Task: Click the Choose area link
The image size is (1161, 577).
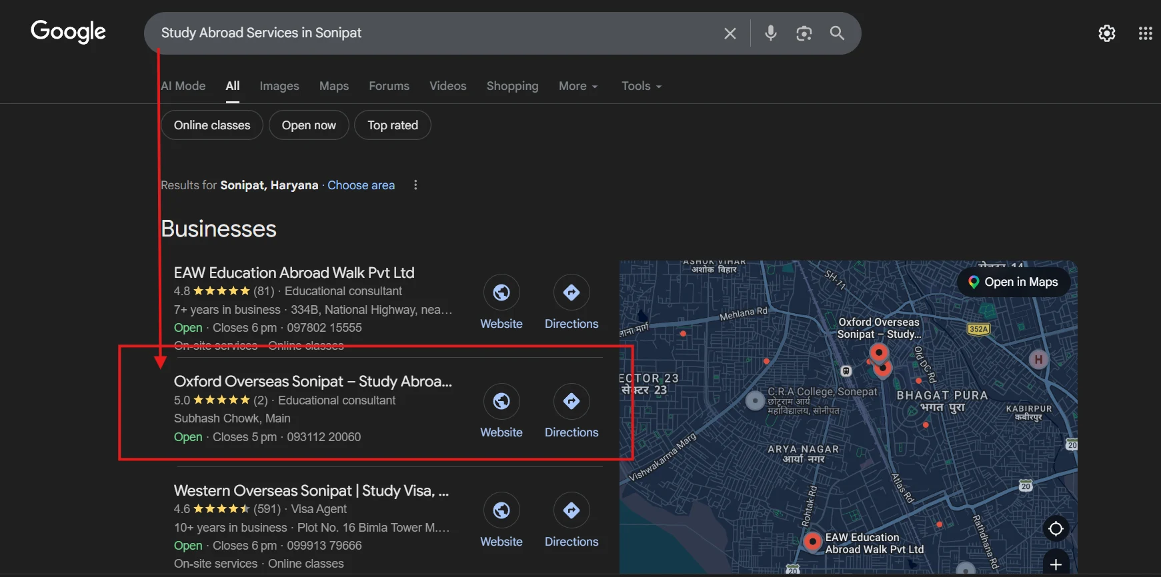Action: coord(361,185)
